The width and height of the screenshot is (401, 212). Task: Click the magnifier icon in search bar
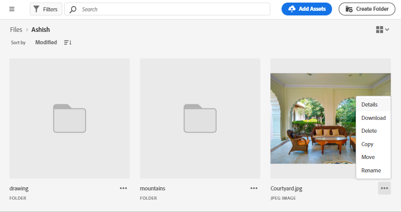pyautogui.click(x=73, y=9)
